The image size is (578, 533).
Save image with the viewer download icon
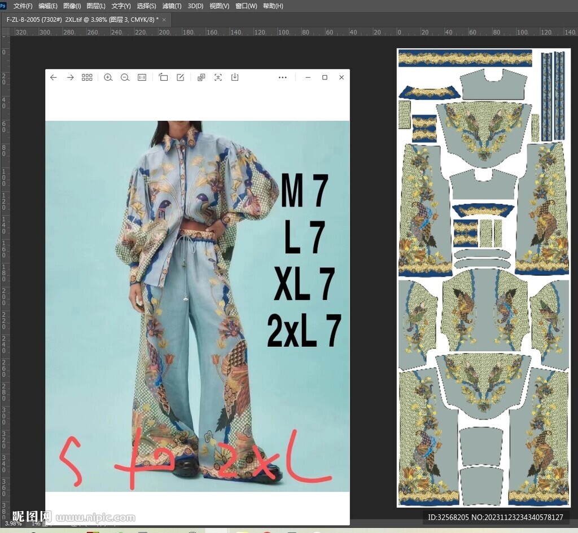coord(235,77)
